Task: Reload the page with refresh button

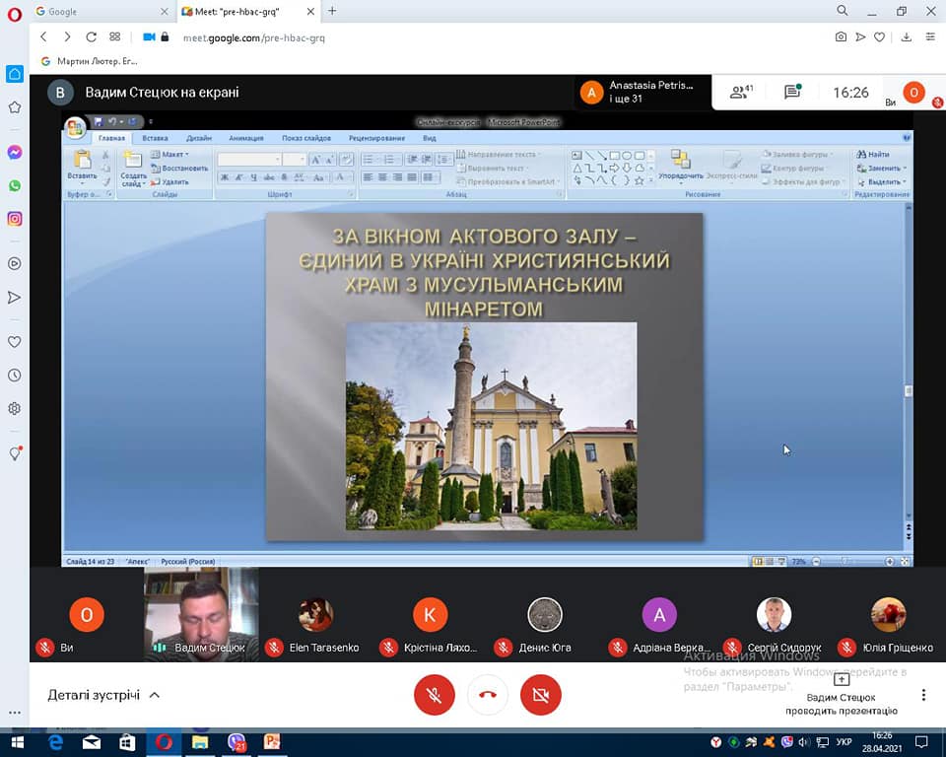Action: tap(91, 37)
